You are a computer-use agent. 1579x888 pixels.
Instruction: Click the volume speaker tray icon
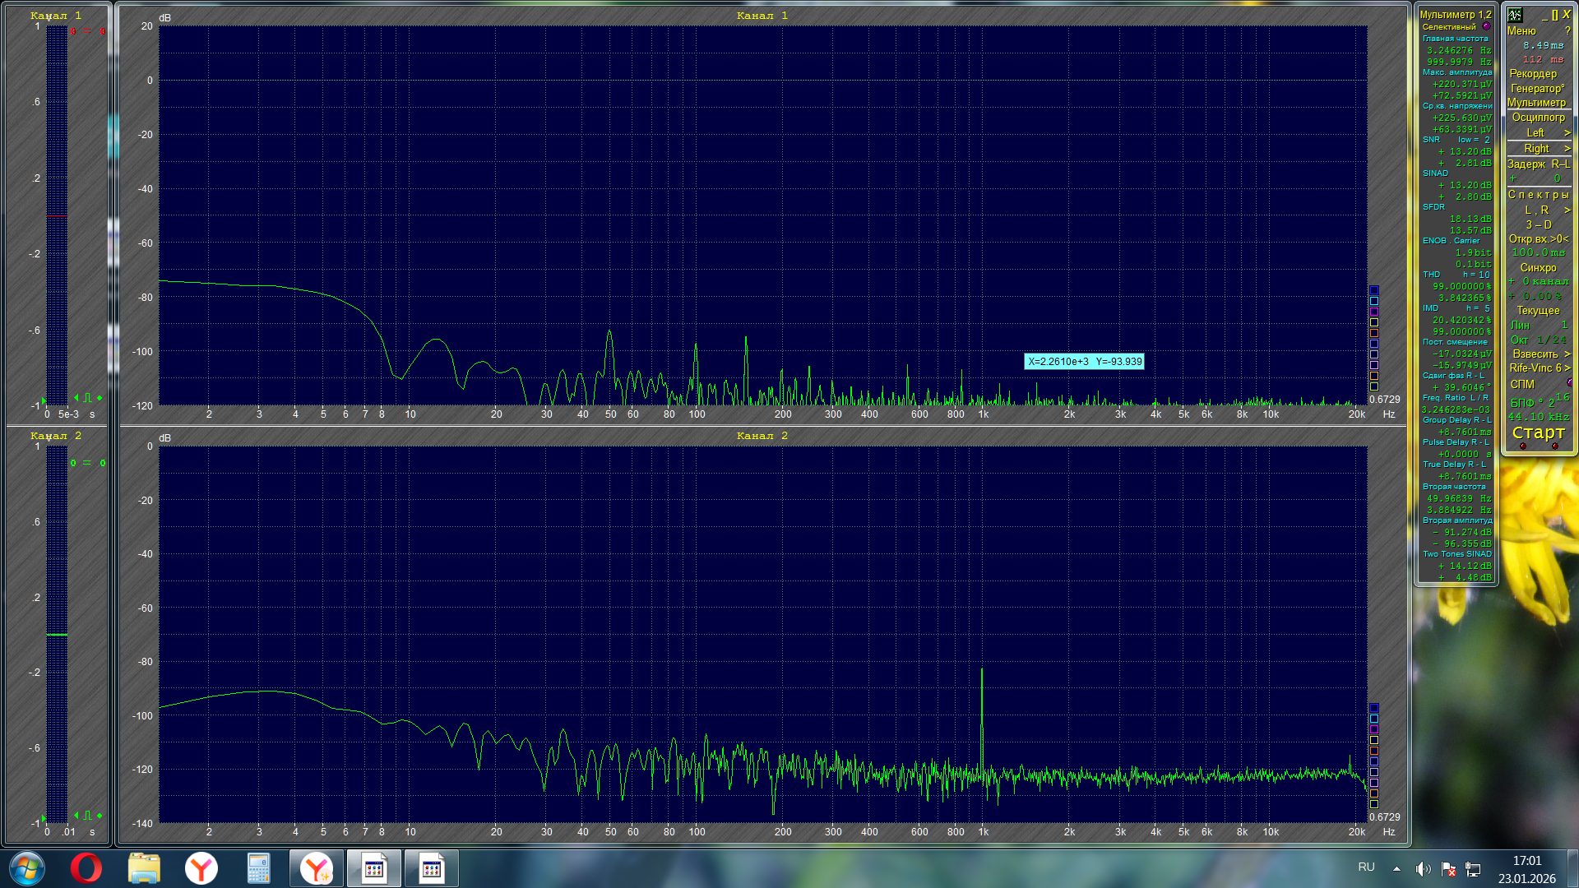pyautogui.click(x=1423, y=868)
